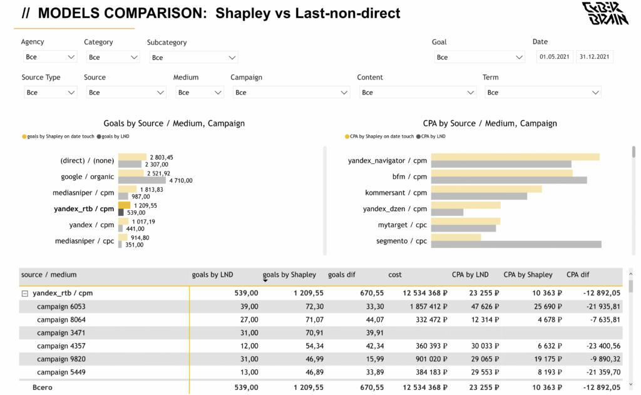Expand the Subcategory dropdown
Screen dimensions: 641x395
point(193,58)
